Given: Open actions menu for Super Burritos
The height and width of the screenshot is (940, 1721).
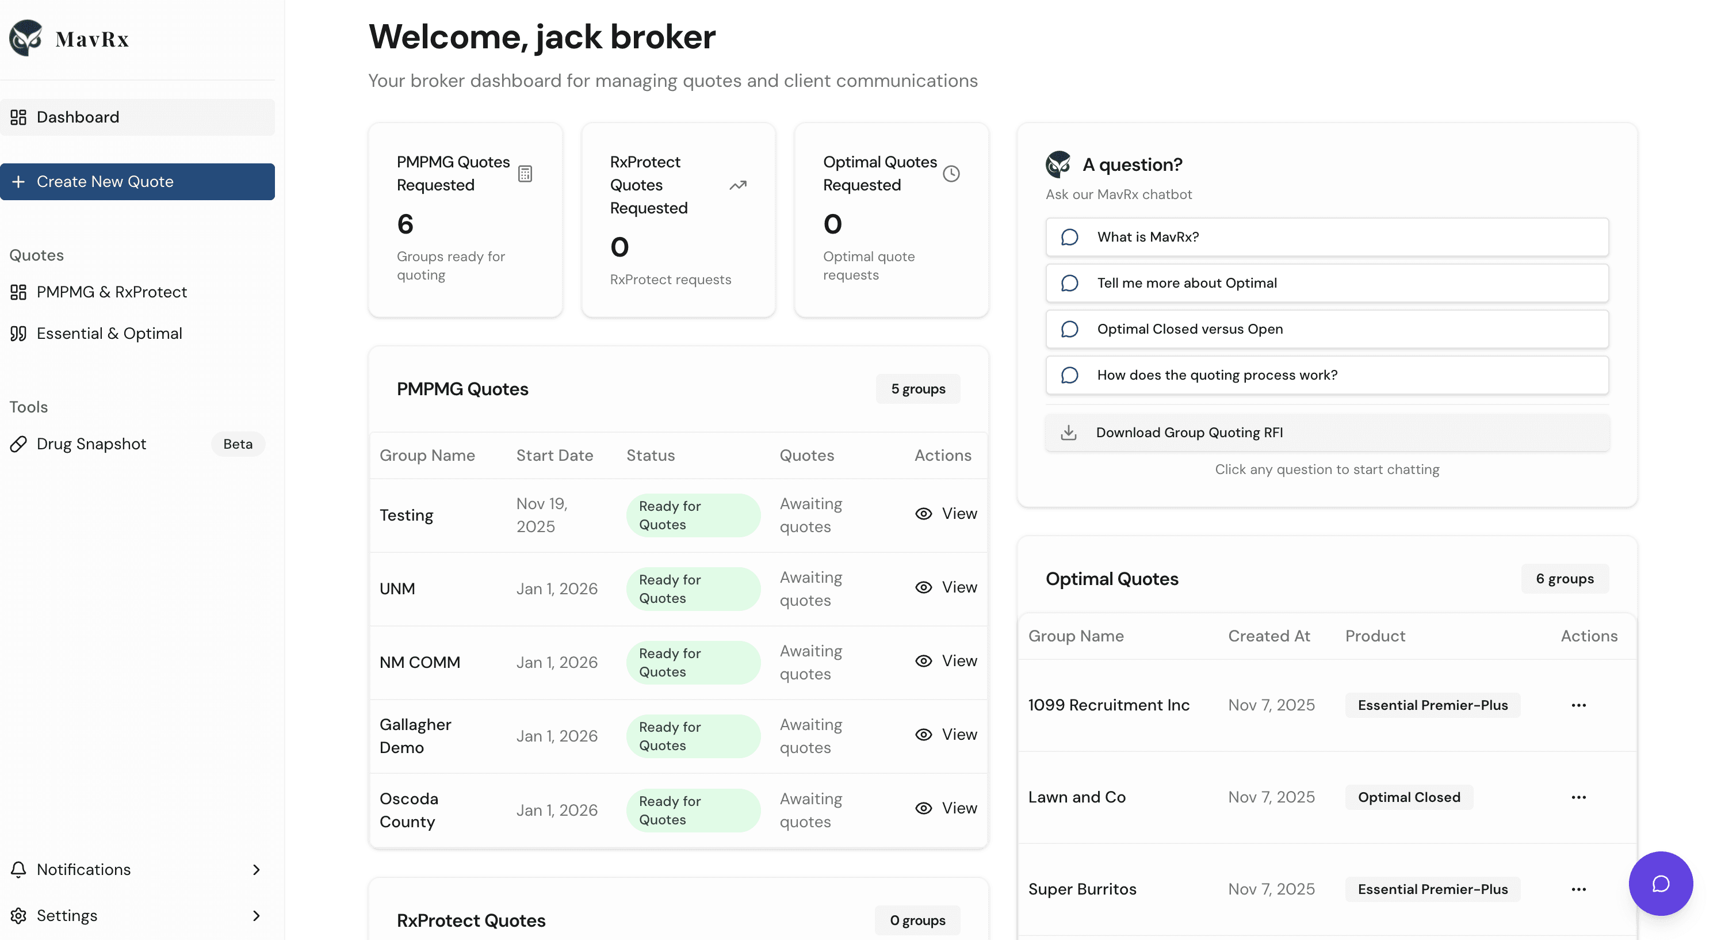Looking at the screenshot, I should click(x=1579, y=890).
